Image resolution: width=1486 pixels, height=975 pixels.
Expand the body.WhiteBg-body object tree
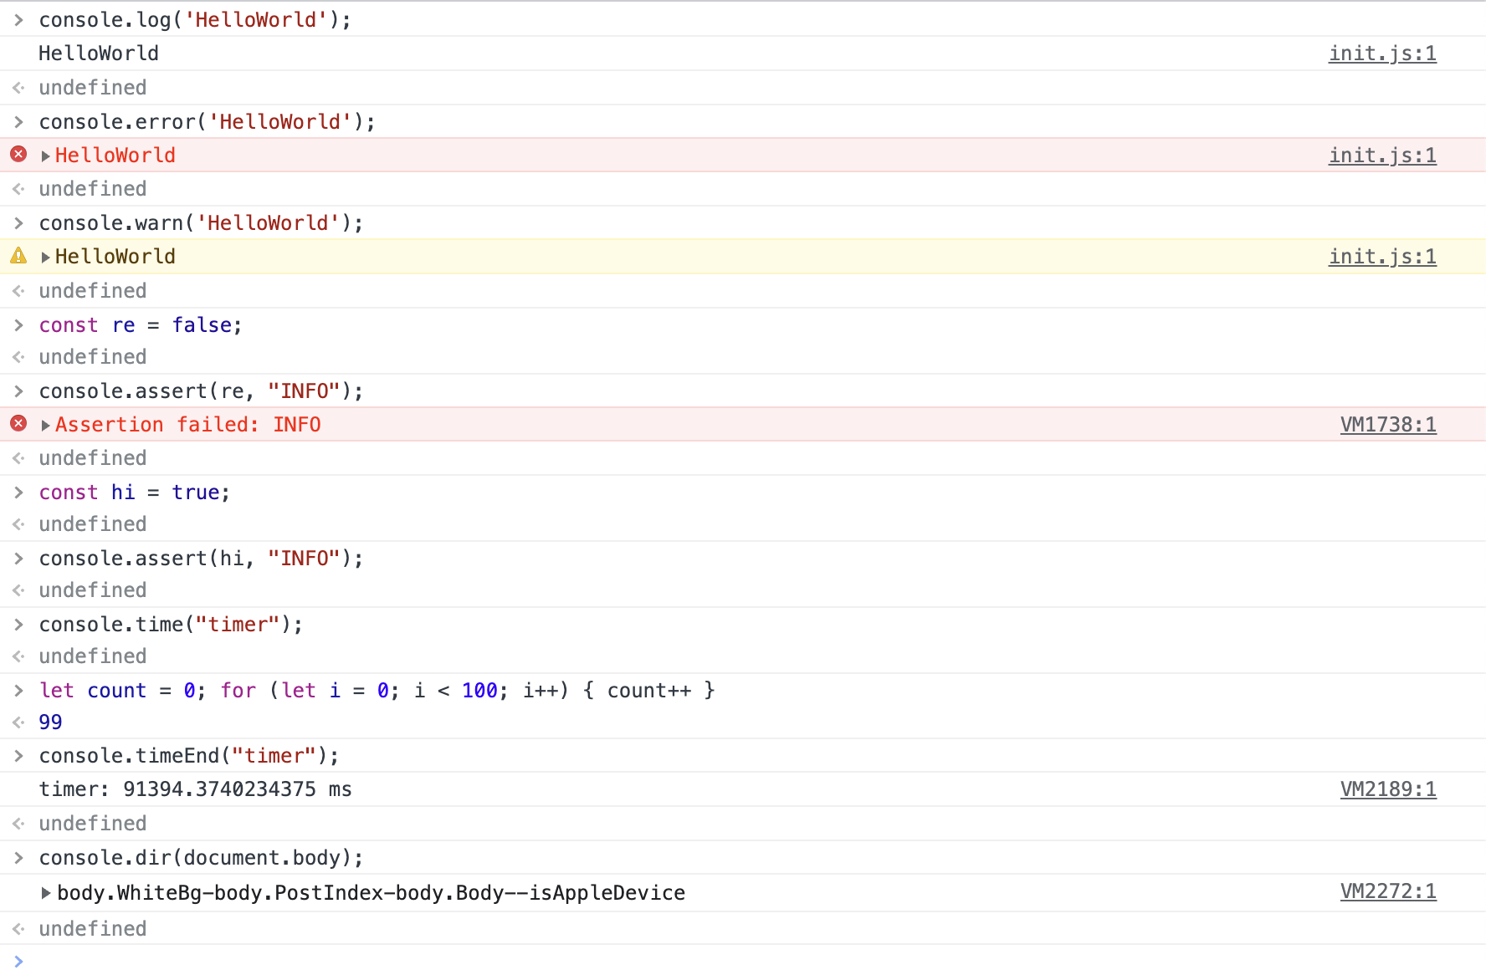coord(46,893)
